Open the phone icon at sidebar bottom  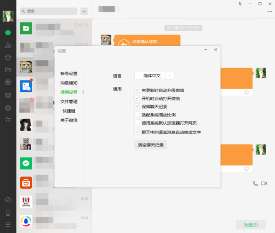pyautogui.click(x=8, y=212)
